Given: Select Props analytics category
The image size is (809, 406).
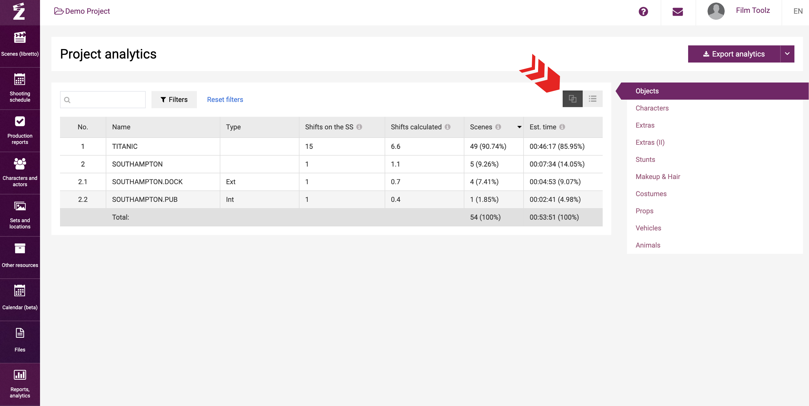Looking at the screenshot, I should point(644,211).
